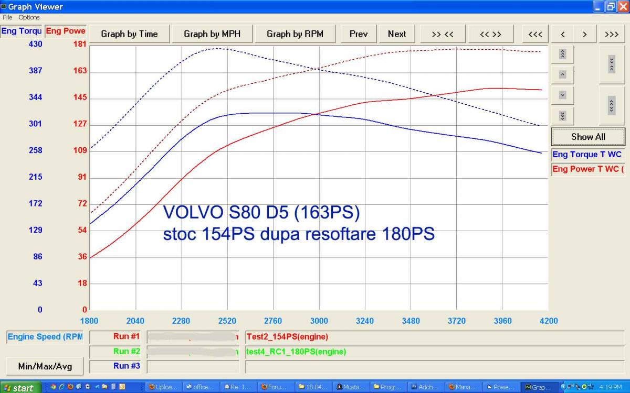The height and width of the screenshot is (393, 630).
Task: Switch to the 'Mana...' taskbar window
Action: pos(463,387)
